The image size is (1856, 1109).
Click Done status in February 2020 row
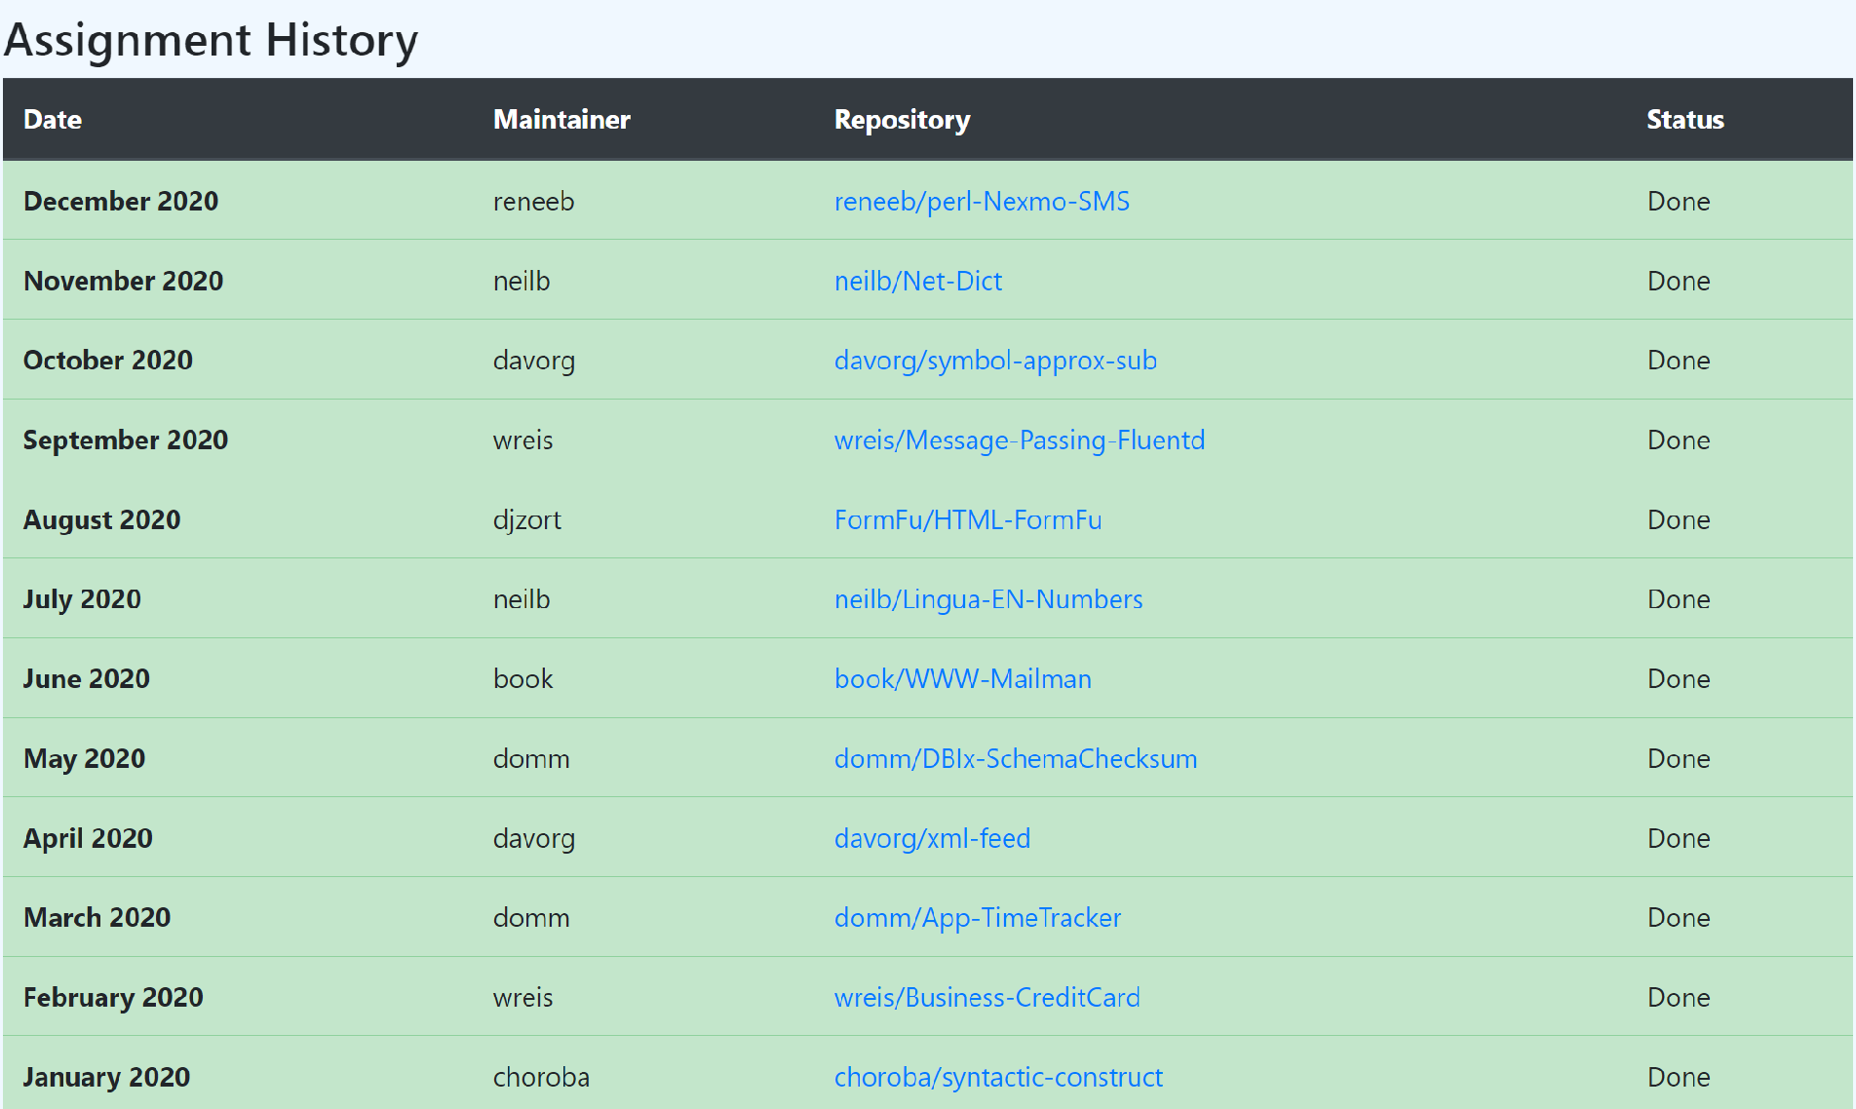(x=1679, y=997)
